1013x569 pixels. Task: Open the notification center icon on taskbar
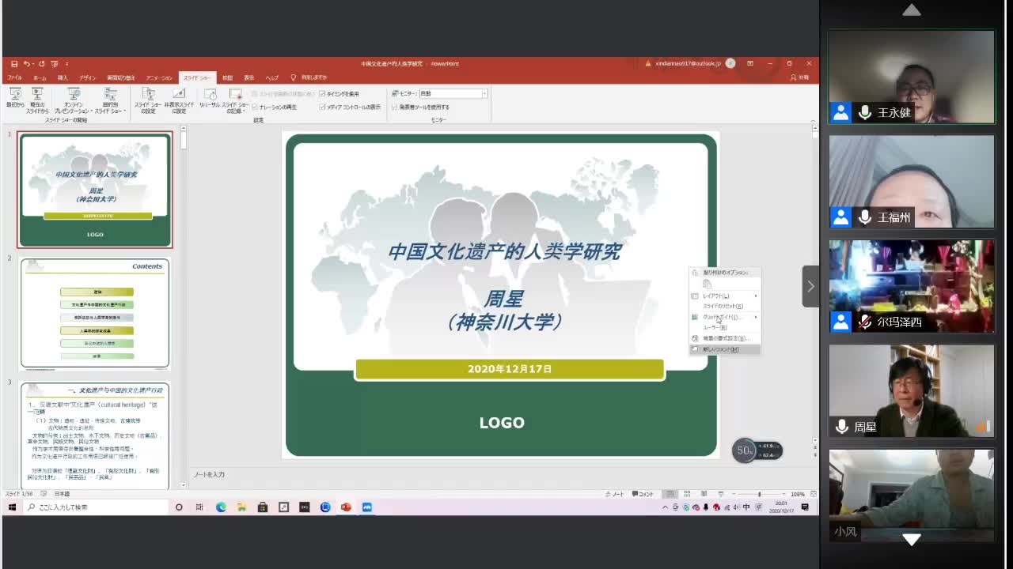coord(805,507)
